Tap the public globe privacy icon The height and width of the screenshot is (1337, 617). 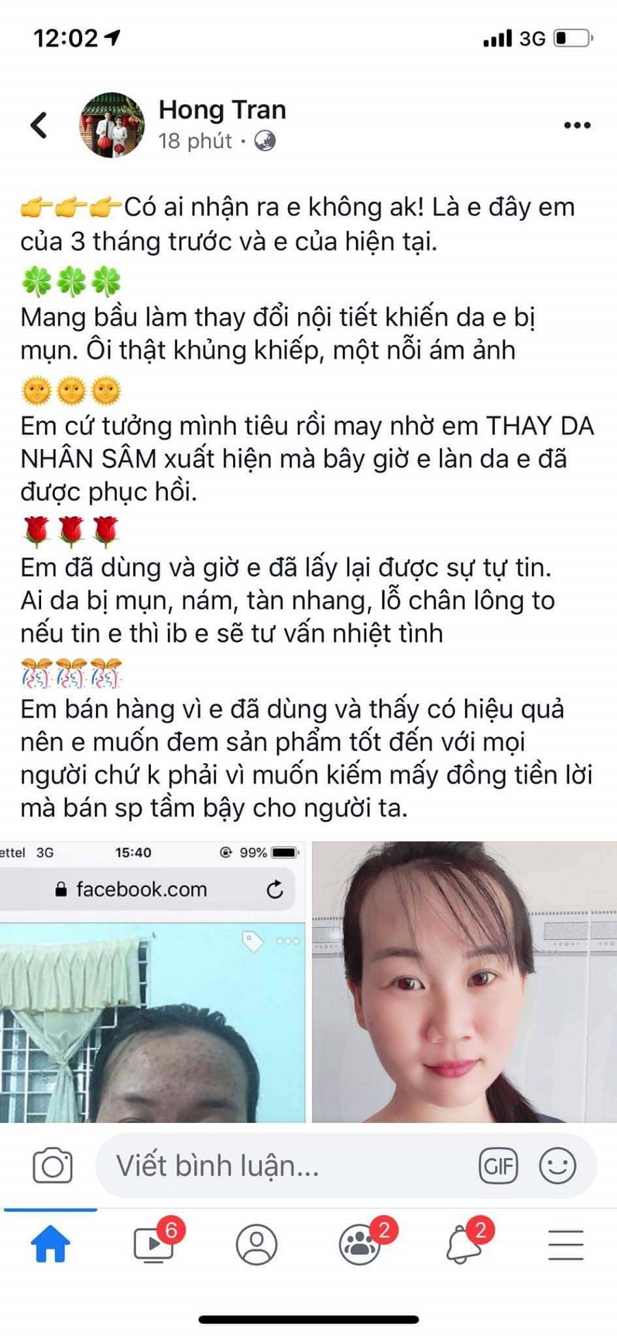(265, 141)
